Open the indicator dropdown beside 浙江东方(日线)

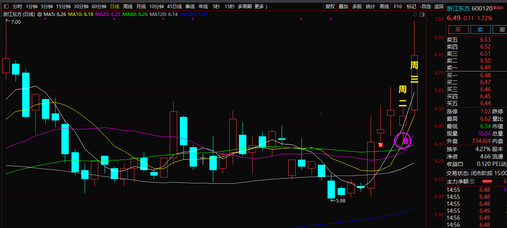(x=39, y=14)
